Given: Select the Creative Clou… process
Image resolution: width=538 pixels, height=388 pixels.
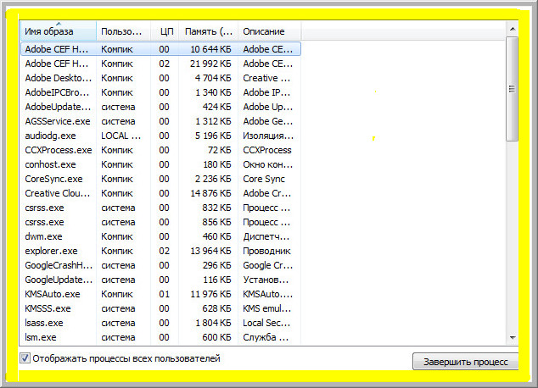Looking at the screenshot, I should click(160, 193).
